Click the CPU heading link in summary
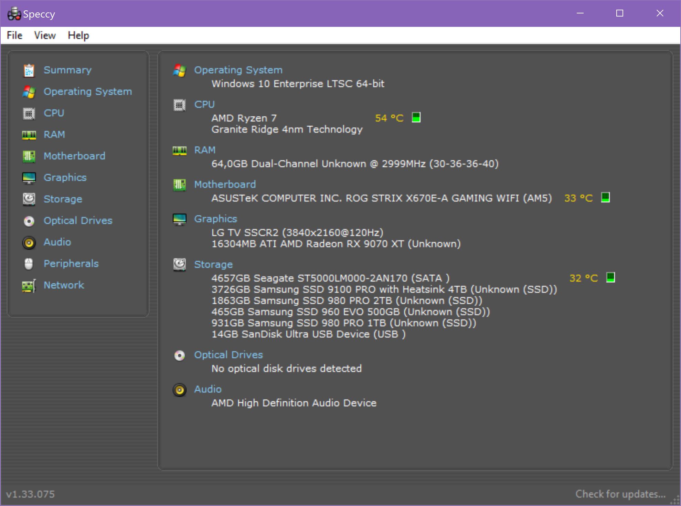Screen dimensions: 681x506 point(204,105)
